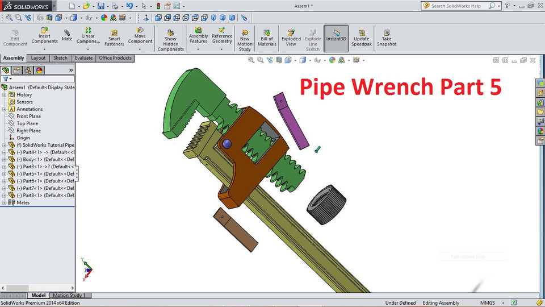The height and width of the screenshot is (307, 545).
Task: Click the Zoom to Fit icon in top toolbar
Action: pos(10,18)
